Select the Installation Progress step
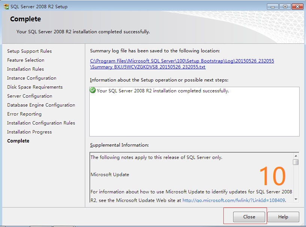Image resolution: width=306 pixels, height=227 pixels. (29, 132)
